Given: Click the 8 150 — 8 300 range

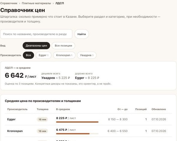Looking at the screenshot, I should coord(118,119).
